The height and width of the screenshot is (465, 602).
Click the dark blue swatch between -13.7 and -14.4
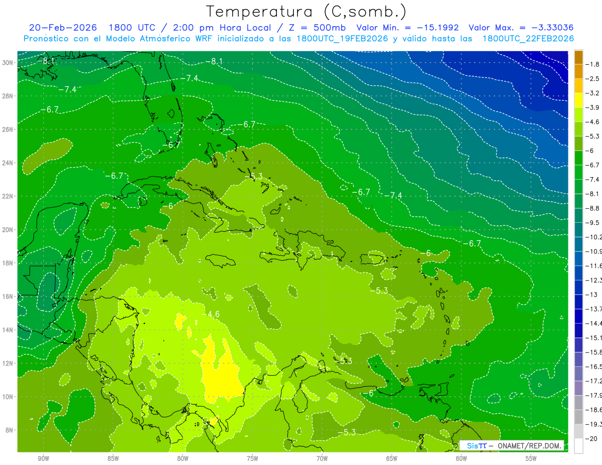coord(579,316)
